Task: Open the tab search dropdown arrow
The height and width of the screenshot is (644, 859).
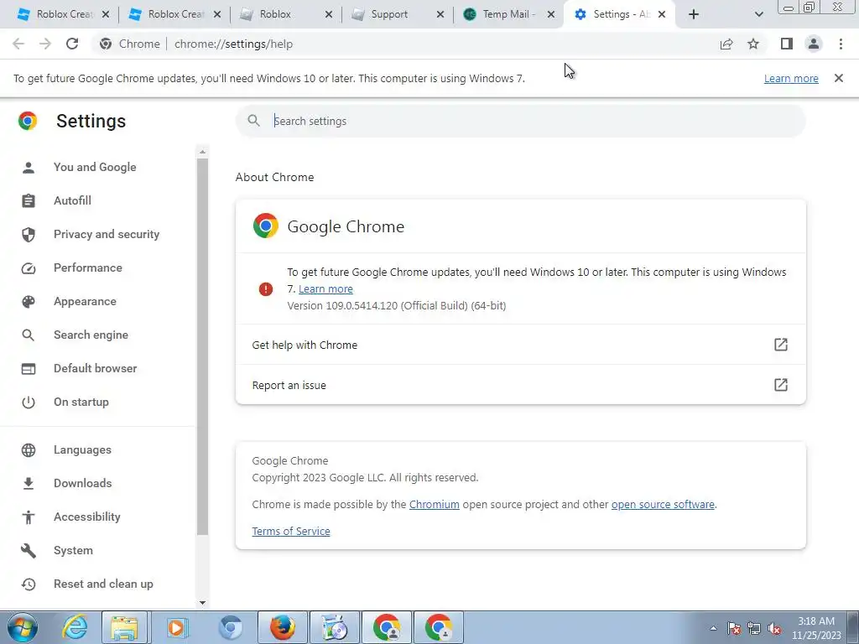Action: 758,14
